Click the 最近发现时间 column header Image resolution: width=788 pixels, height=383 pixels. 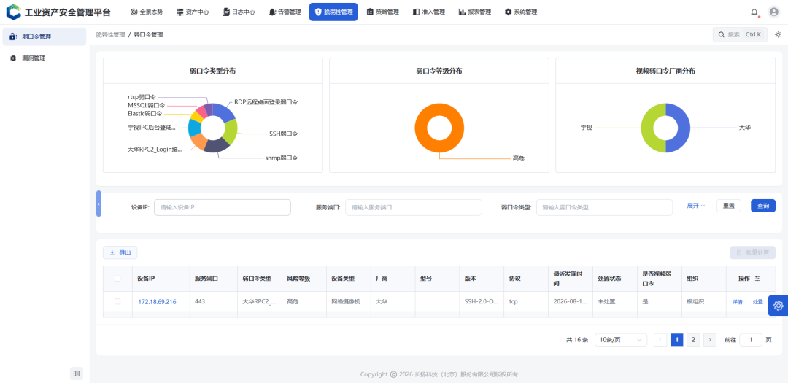tap(566, 279)
